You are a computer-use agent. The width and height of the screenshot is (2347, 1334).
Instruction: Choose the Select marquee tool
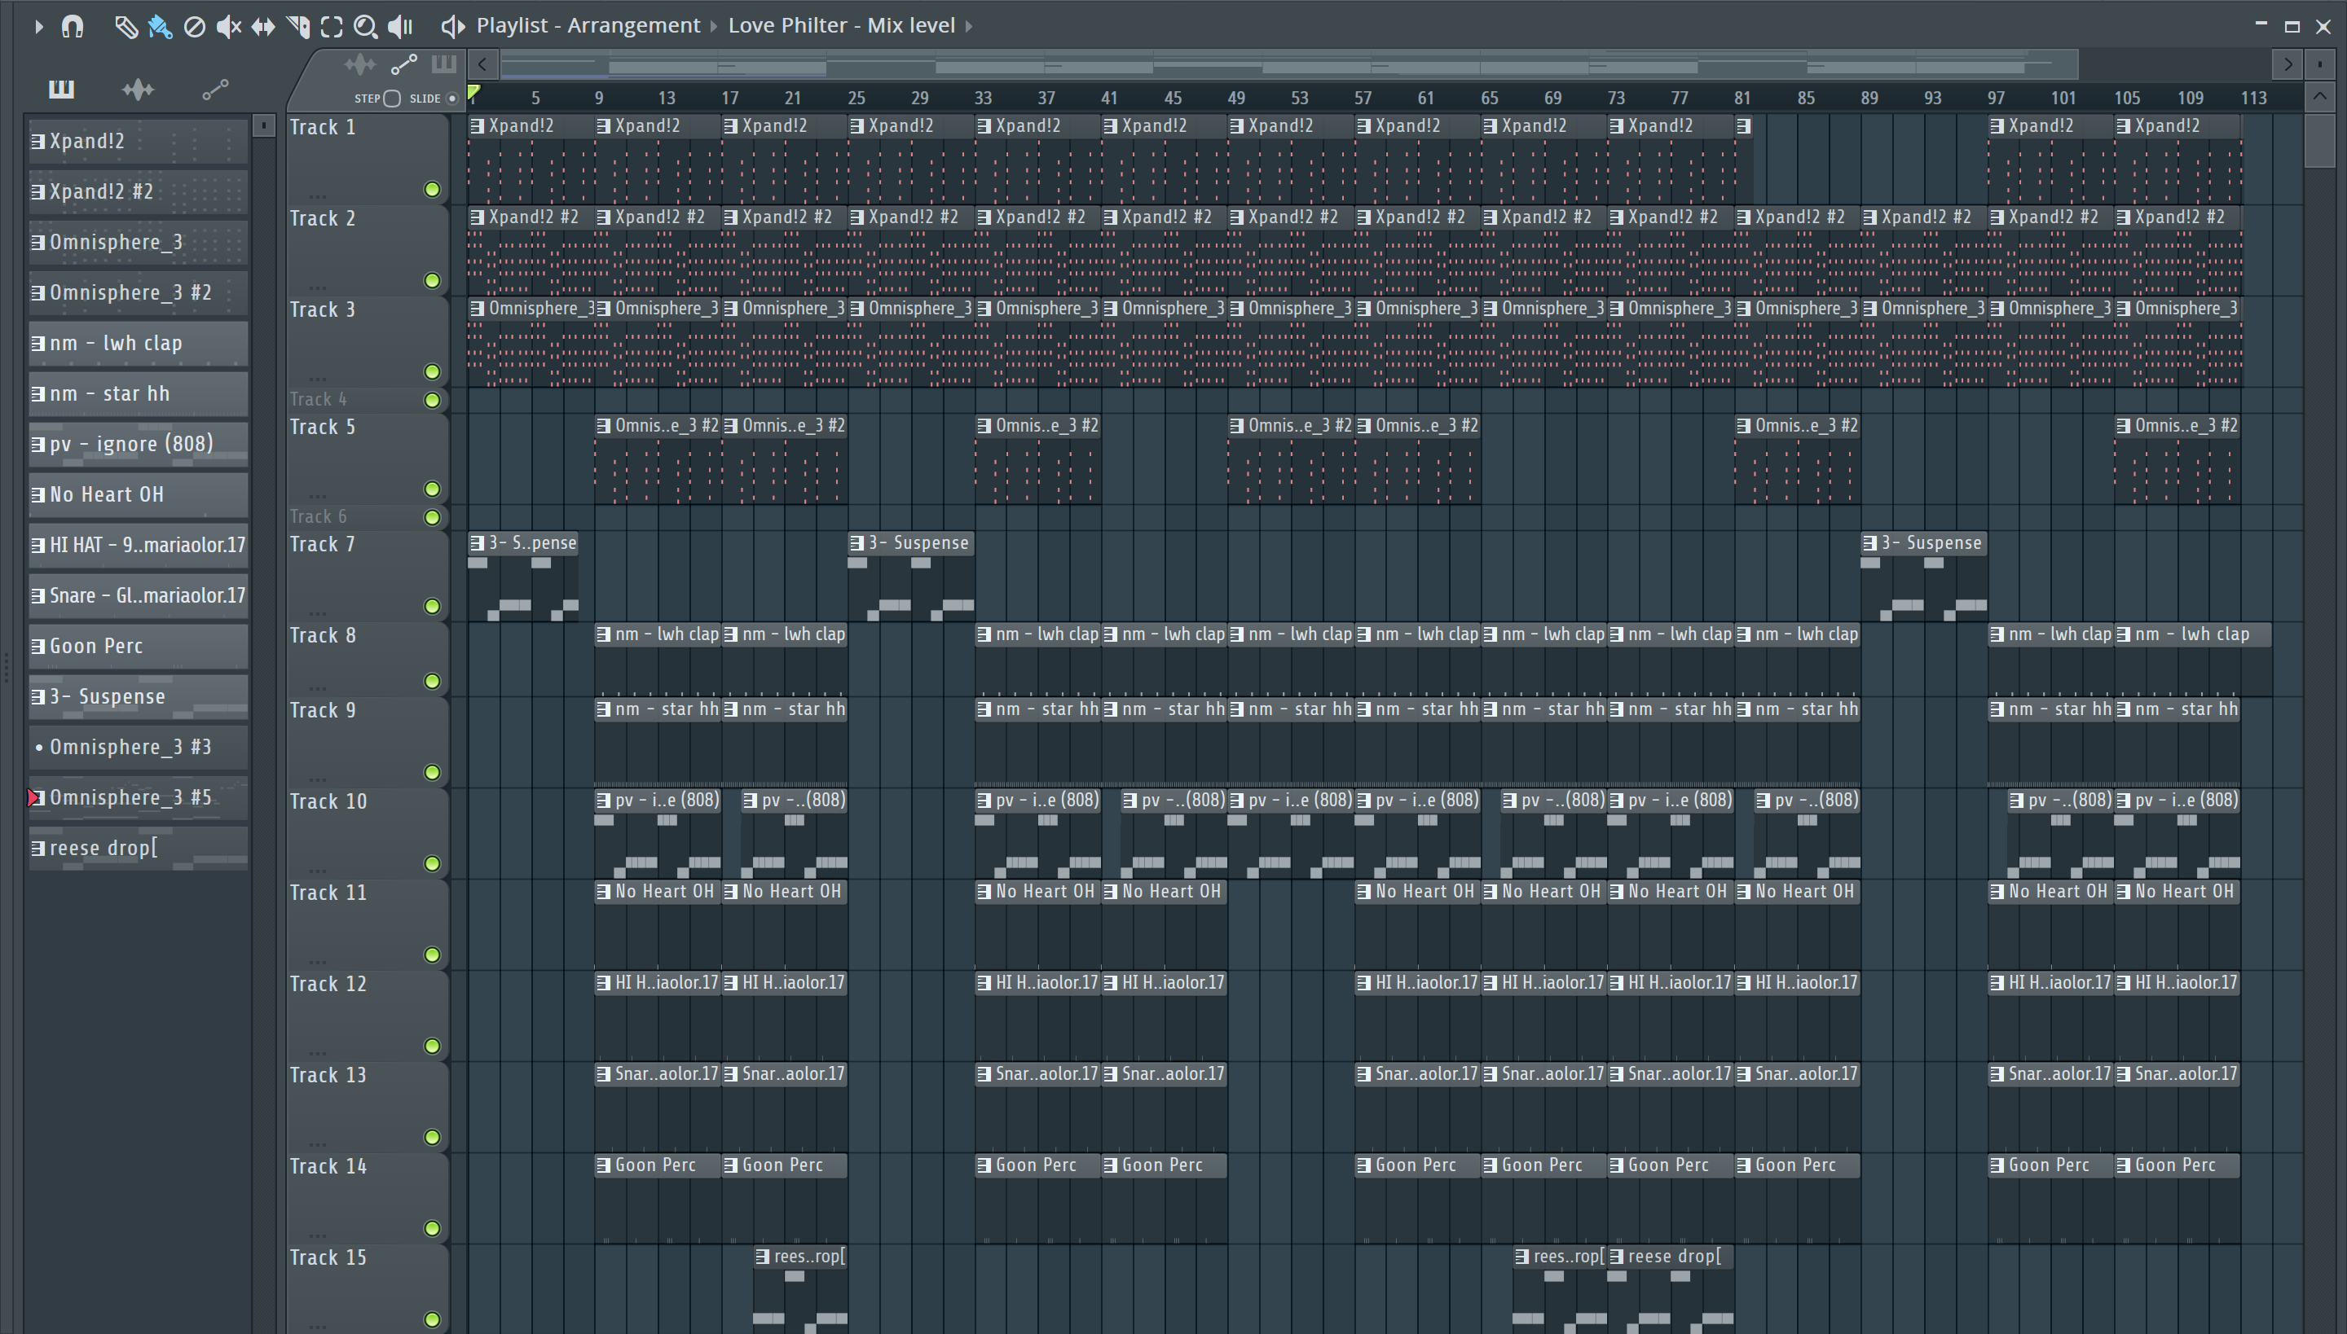click(332, 27)
